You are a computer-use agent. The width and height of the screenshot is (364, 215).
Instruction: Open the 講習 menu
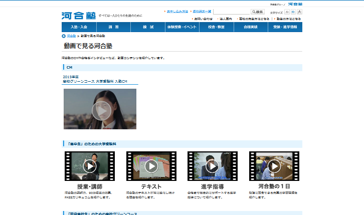coord(113,27)
